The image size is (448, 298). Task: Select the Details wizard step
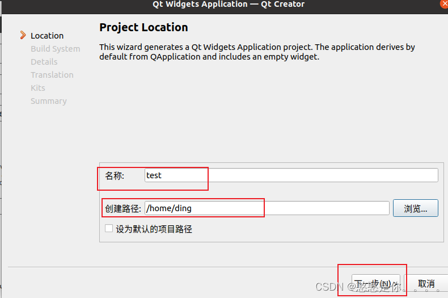(x=44, y=62)
